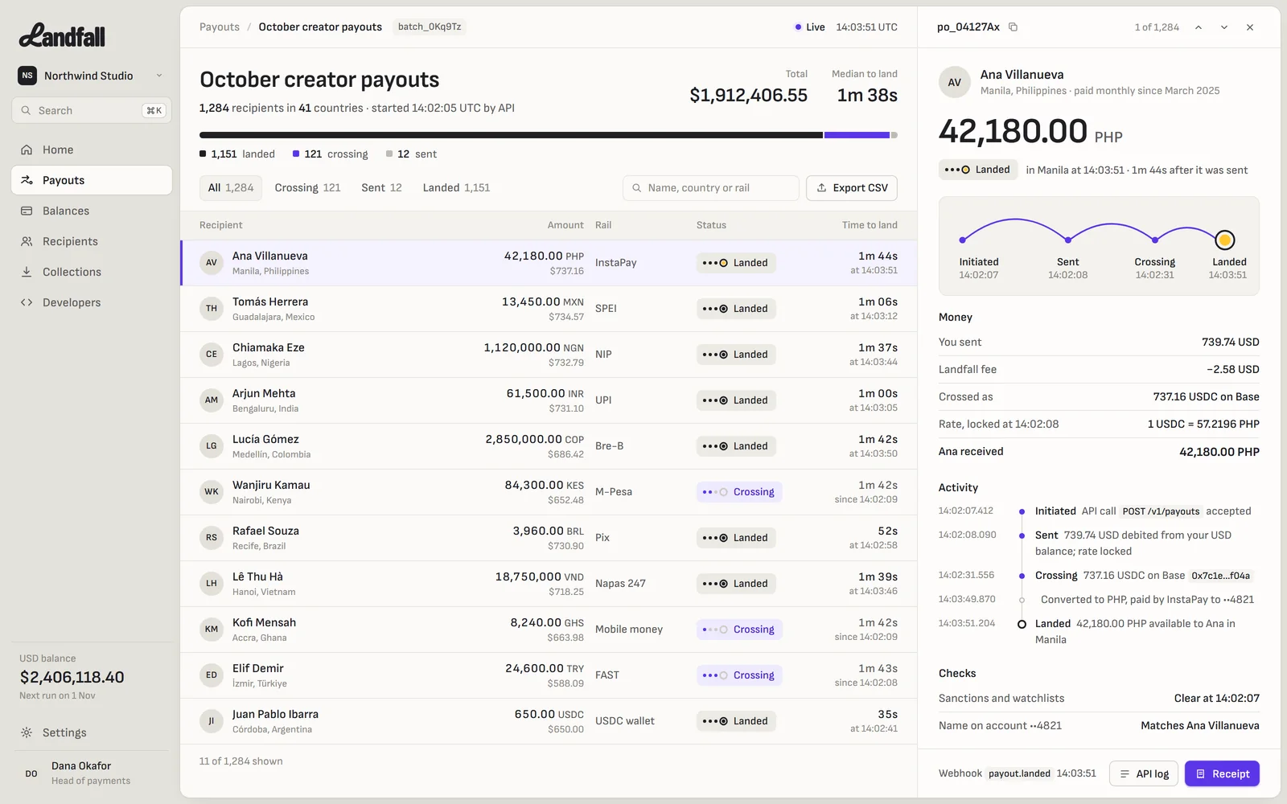The height and width of the screenshot is (804, 1287).
Task: Go to Recipients in sidebar
Action: [92, 241]
